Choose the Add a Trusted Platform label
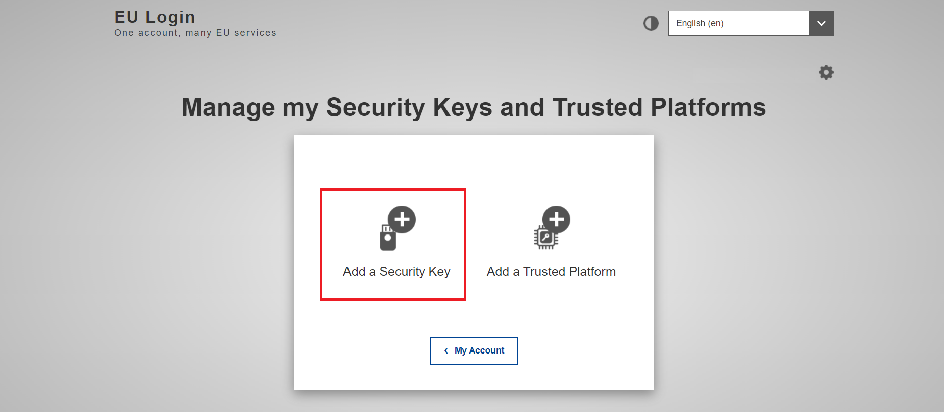This screenshot has height=412, width=944. (551, 271)
